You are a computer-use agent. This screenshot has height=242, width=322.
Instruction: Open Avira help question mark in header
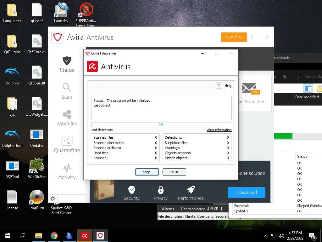[252, 37]
